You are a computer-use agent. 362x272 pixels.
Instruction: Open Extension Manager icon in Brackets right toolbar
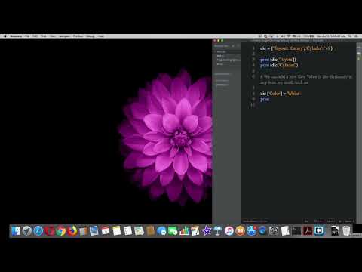[359, 54]
